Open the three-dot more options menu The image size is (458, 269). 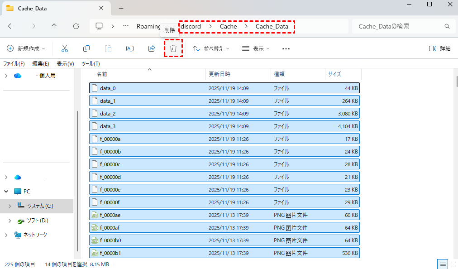click(286, 48)
